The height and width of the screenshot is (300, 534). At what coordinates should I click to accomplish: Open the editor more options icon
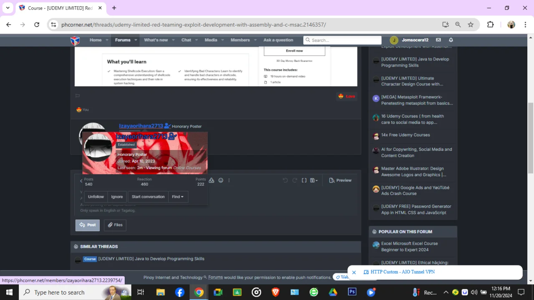(229, 180)
